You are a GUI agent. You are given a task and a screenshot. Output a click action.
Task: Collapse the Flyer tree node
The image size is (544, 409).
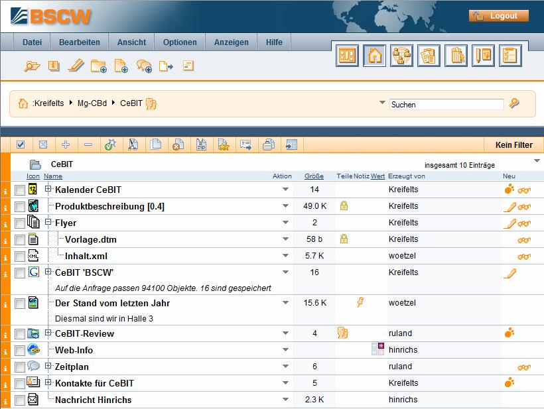tap(48, 222)
